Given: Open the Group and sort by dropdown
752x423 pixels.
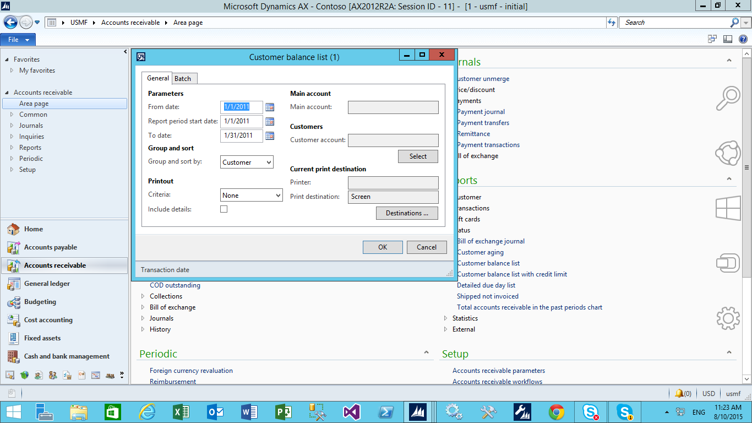Looking at the screenshot, I should pyautogui.click(x=247, y=162).
